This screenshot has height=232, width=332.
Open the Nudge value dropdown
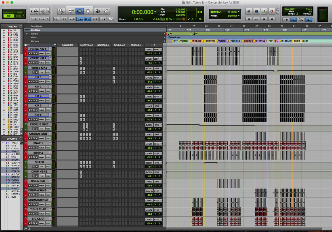tap(239, 16)
